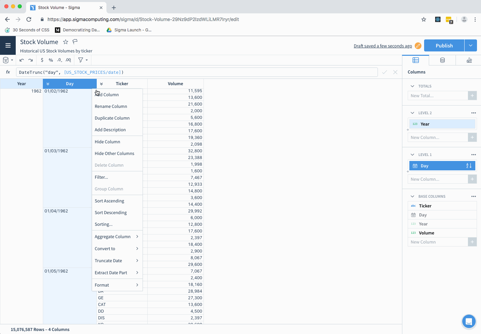Screen dimensions: 481x334
Task: Choose Rename Column from context menu
Action: point(117,106)
